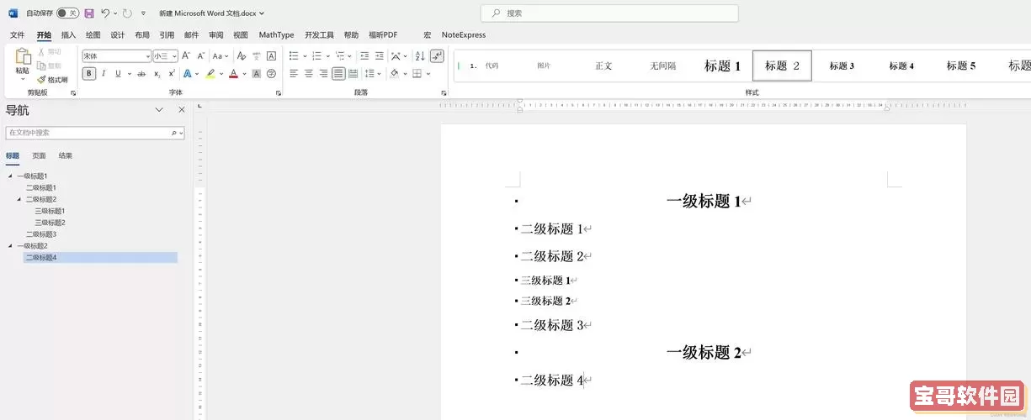The image size is (1031, 420).
Task: Toggle Subscript formatting
Action: 157,74
